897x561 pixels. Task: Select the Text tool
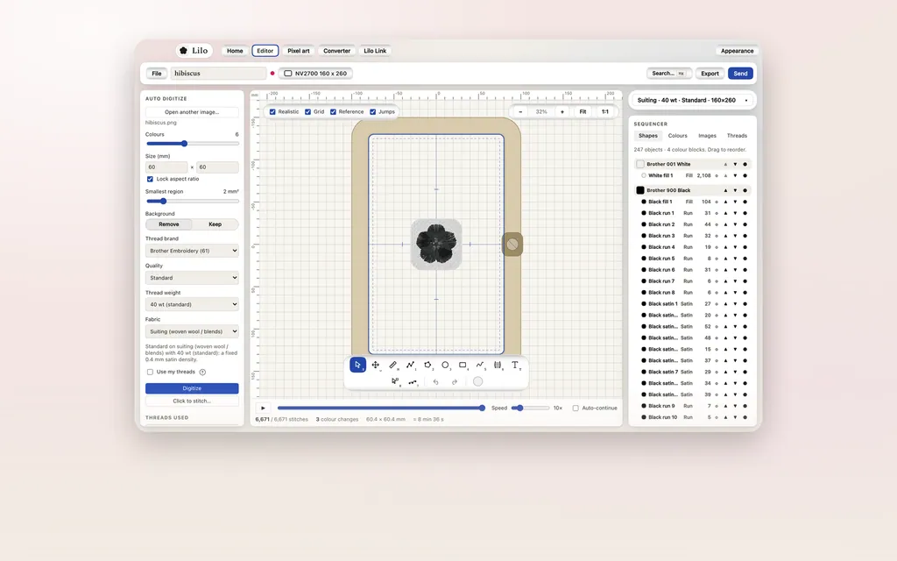click(x=515, y=365)
